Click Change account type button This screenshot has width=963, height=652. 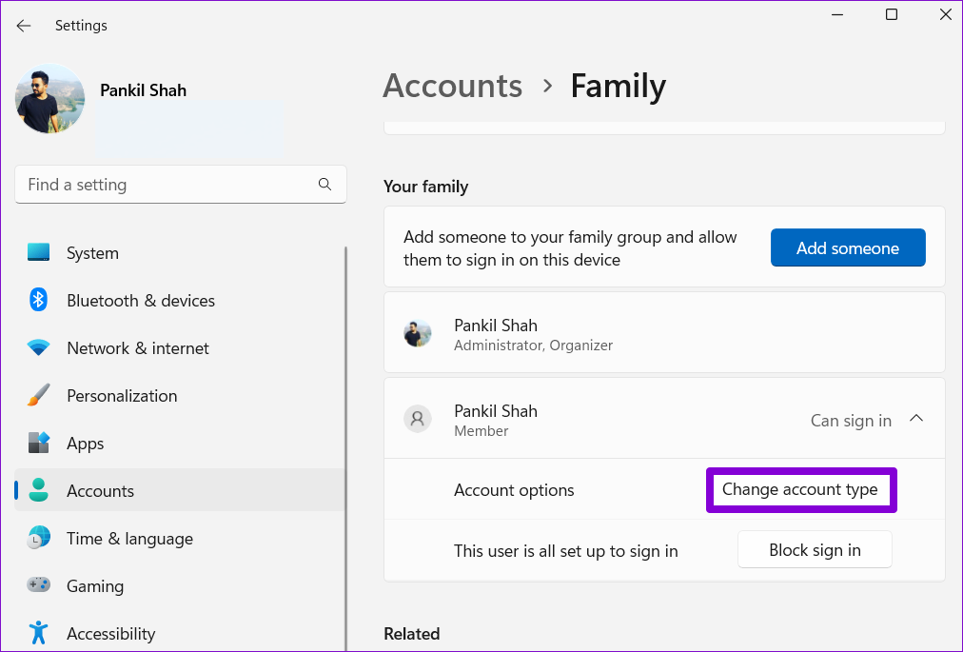(800, 490)
